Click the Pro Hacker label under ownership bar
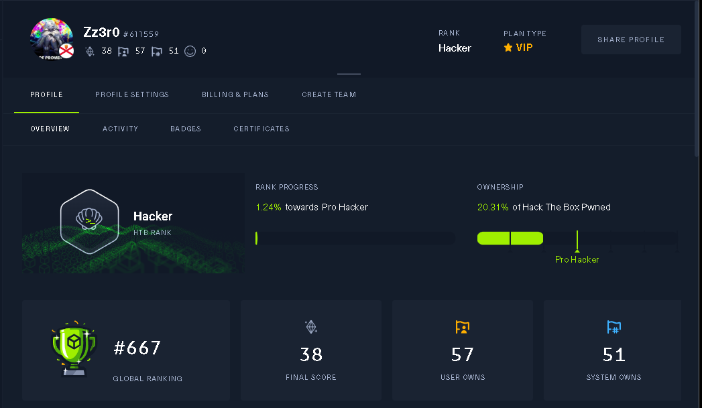This screenshot has height=408, width=702. 577,259
